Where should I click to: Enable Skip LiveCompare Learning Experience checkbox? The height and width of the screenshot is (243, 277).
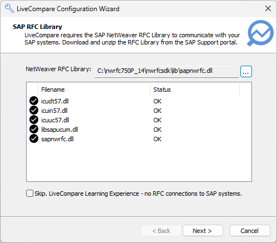(x=29, y=194)
